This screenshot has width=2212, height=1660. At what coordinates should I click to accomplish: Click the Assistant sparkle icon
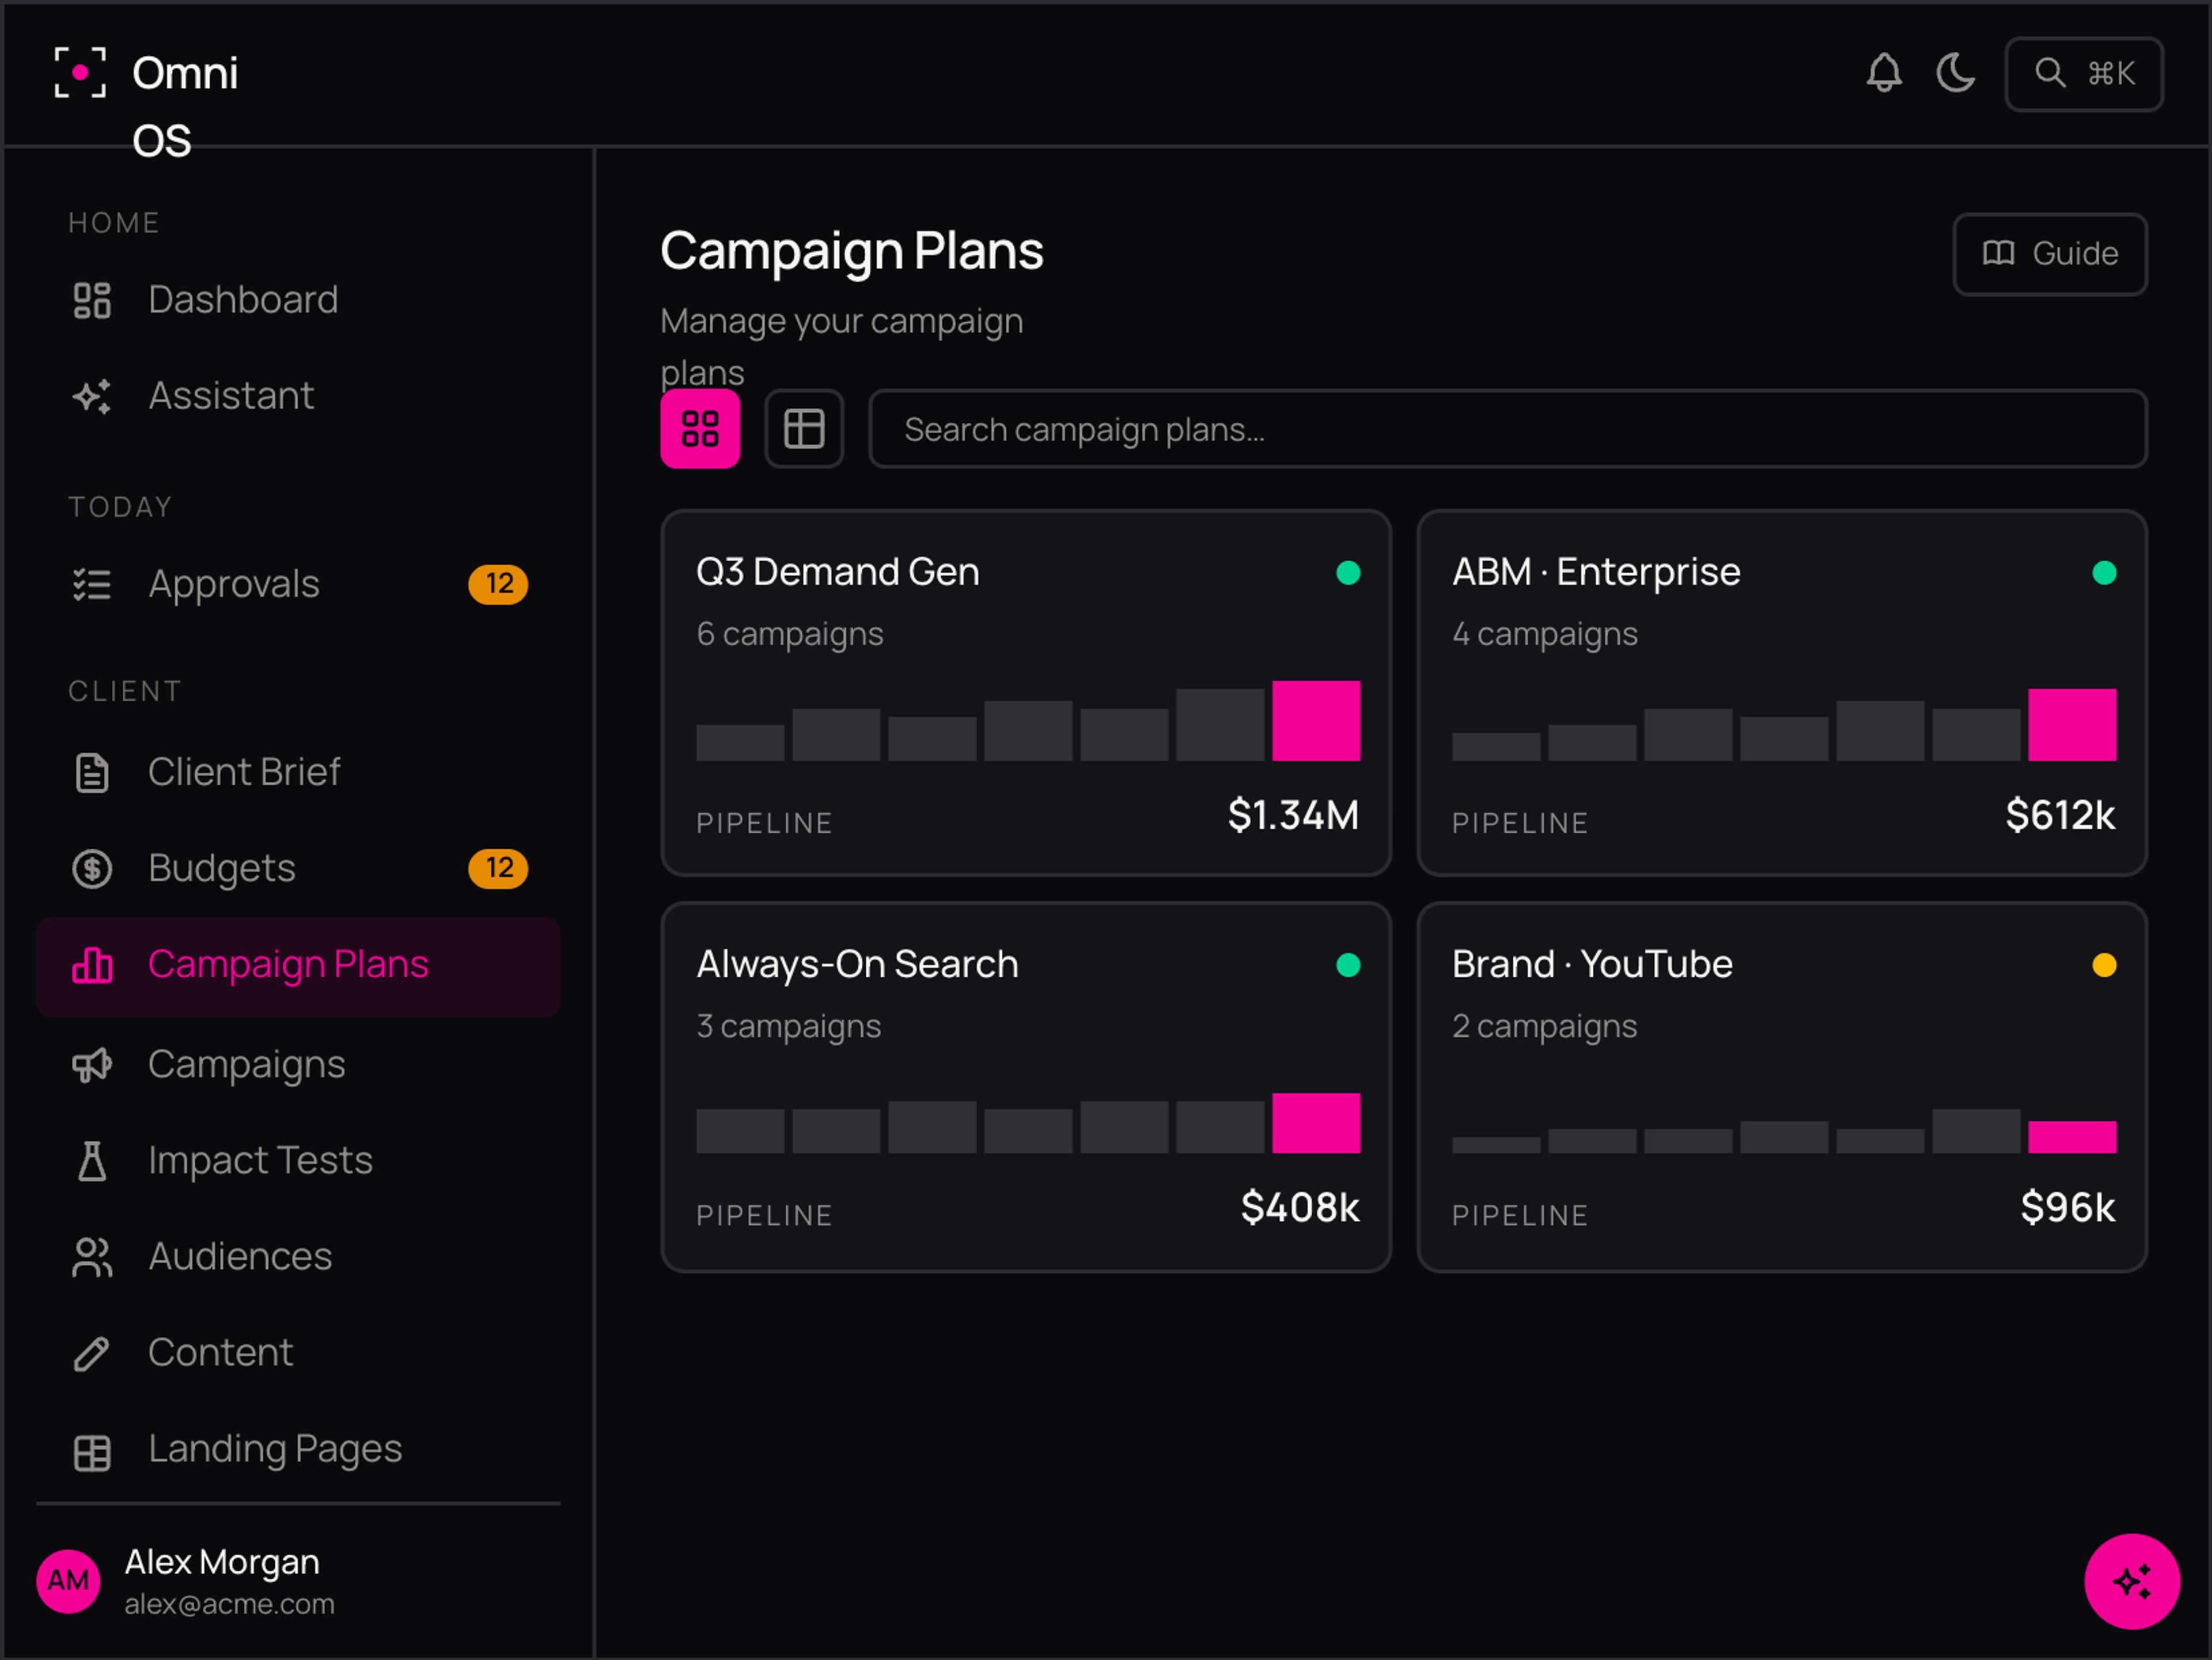point(92,396)
